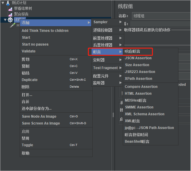Viewport: 191px width, 171px height.
Task: Collapse the 线程组 tree node
Action: [x=5, y=20]
